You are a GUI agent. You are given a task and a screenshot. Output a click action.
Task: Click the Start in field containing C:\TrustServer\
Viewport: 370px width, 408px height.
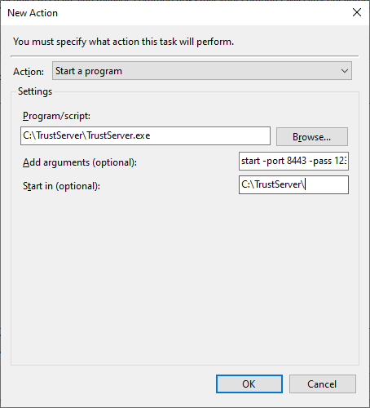click(293, 184)
